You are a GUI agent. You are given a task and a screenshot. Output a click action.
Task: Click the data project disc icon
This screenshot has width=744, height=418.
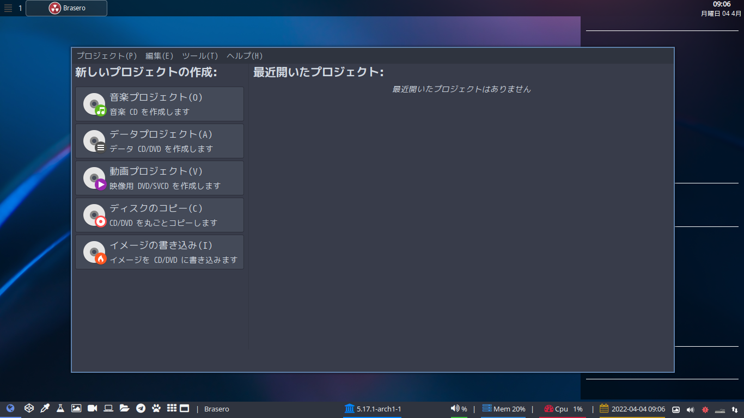point(93,140)
